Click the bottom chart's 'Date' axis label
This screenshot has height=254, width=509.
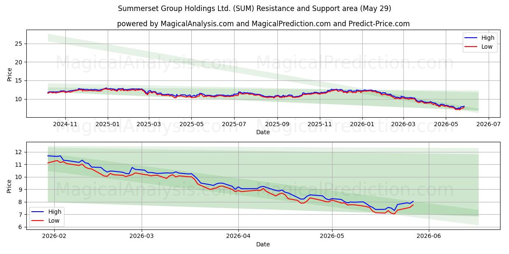(263, 245)
